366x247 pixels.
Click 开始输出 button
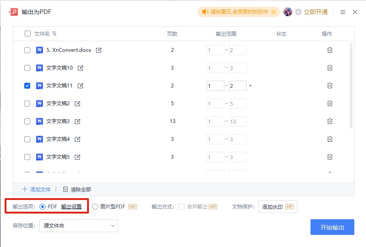tap(332, 227)
